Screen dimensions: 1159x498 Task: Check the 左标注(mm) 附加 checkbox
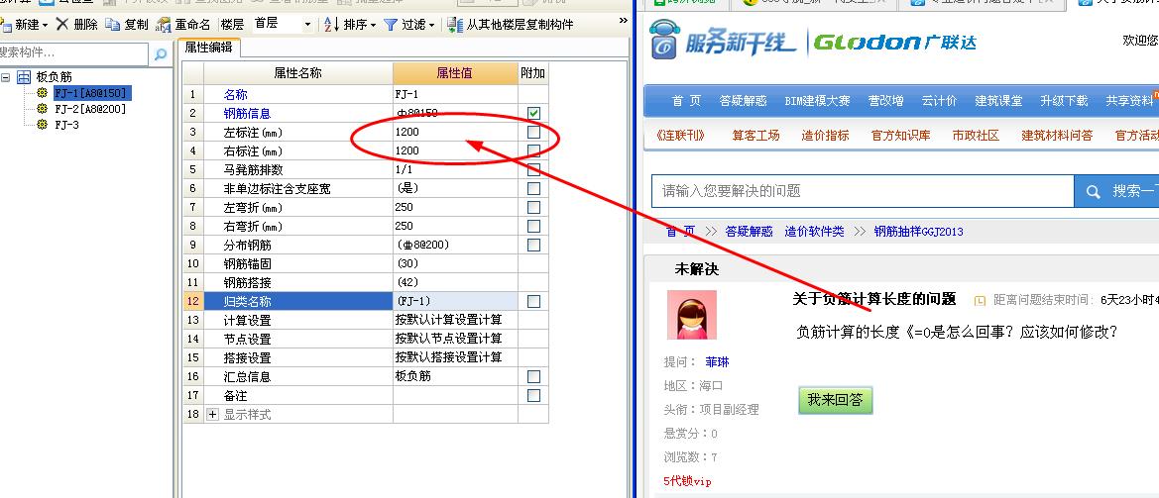(x=533, y=132)
